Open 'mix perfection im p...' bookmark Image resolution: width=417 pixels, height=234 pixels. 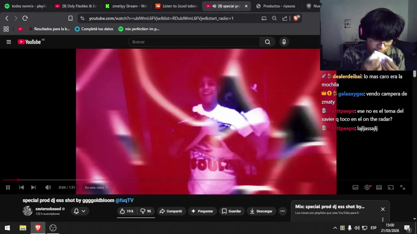(139, 29)
